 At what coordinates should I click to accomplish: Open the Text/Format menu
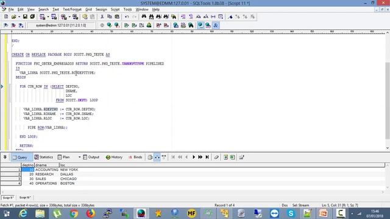tap(72, 10)
